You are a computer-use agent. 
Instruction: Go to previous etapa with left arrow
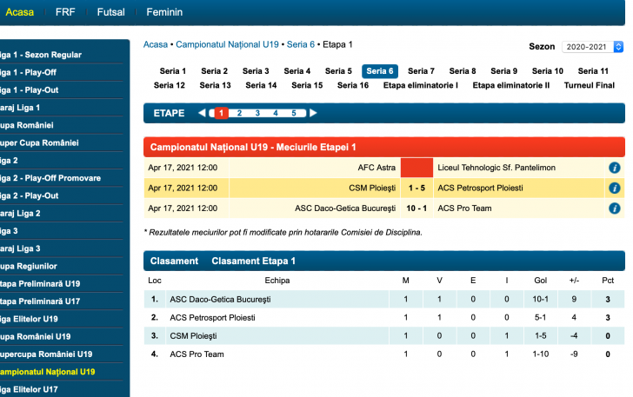[202, 113]
